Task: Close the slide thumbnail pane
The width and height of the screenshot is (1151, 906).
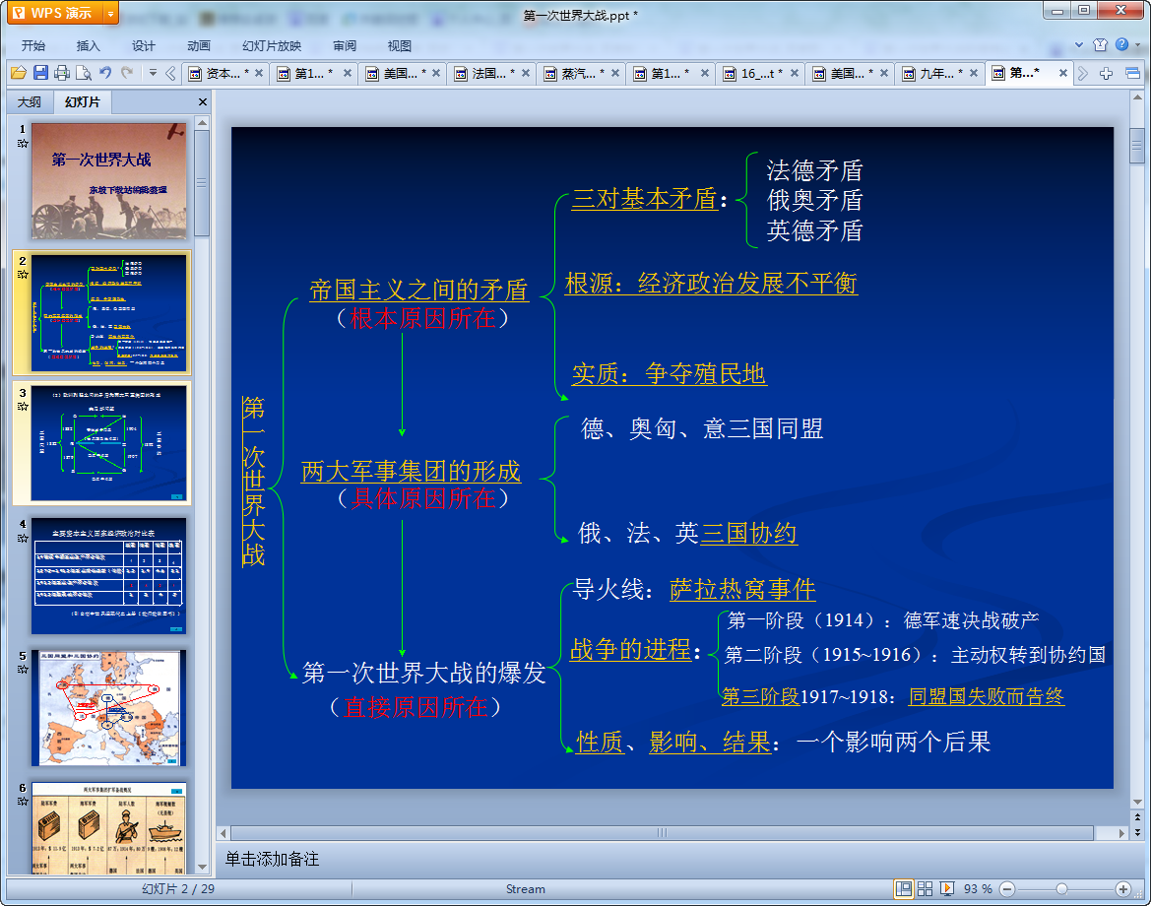Action: click(203, 102)
